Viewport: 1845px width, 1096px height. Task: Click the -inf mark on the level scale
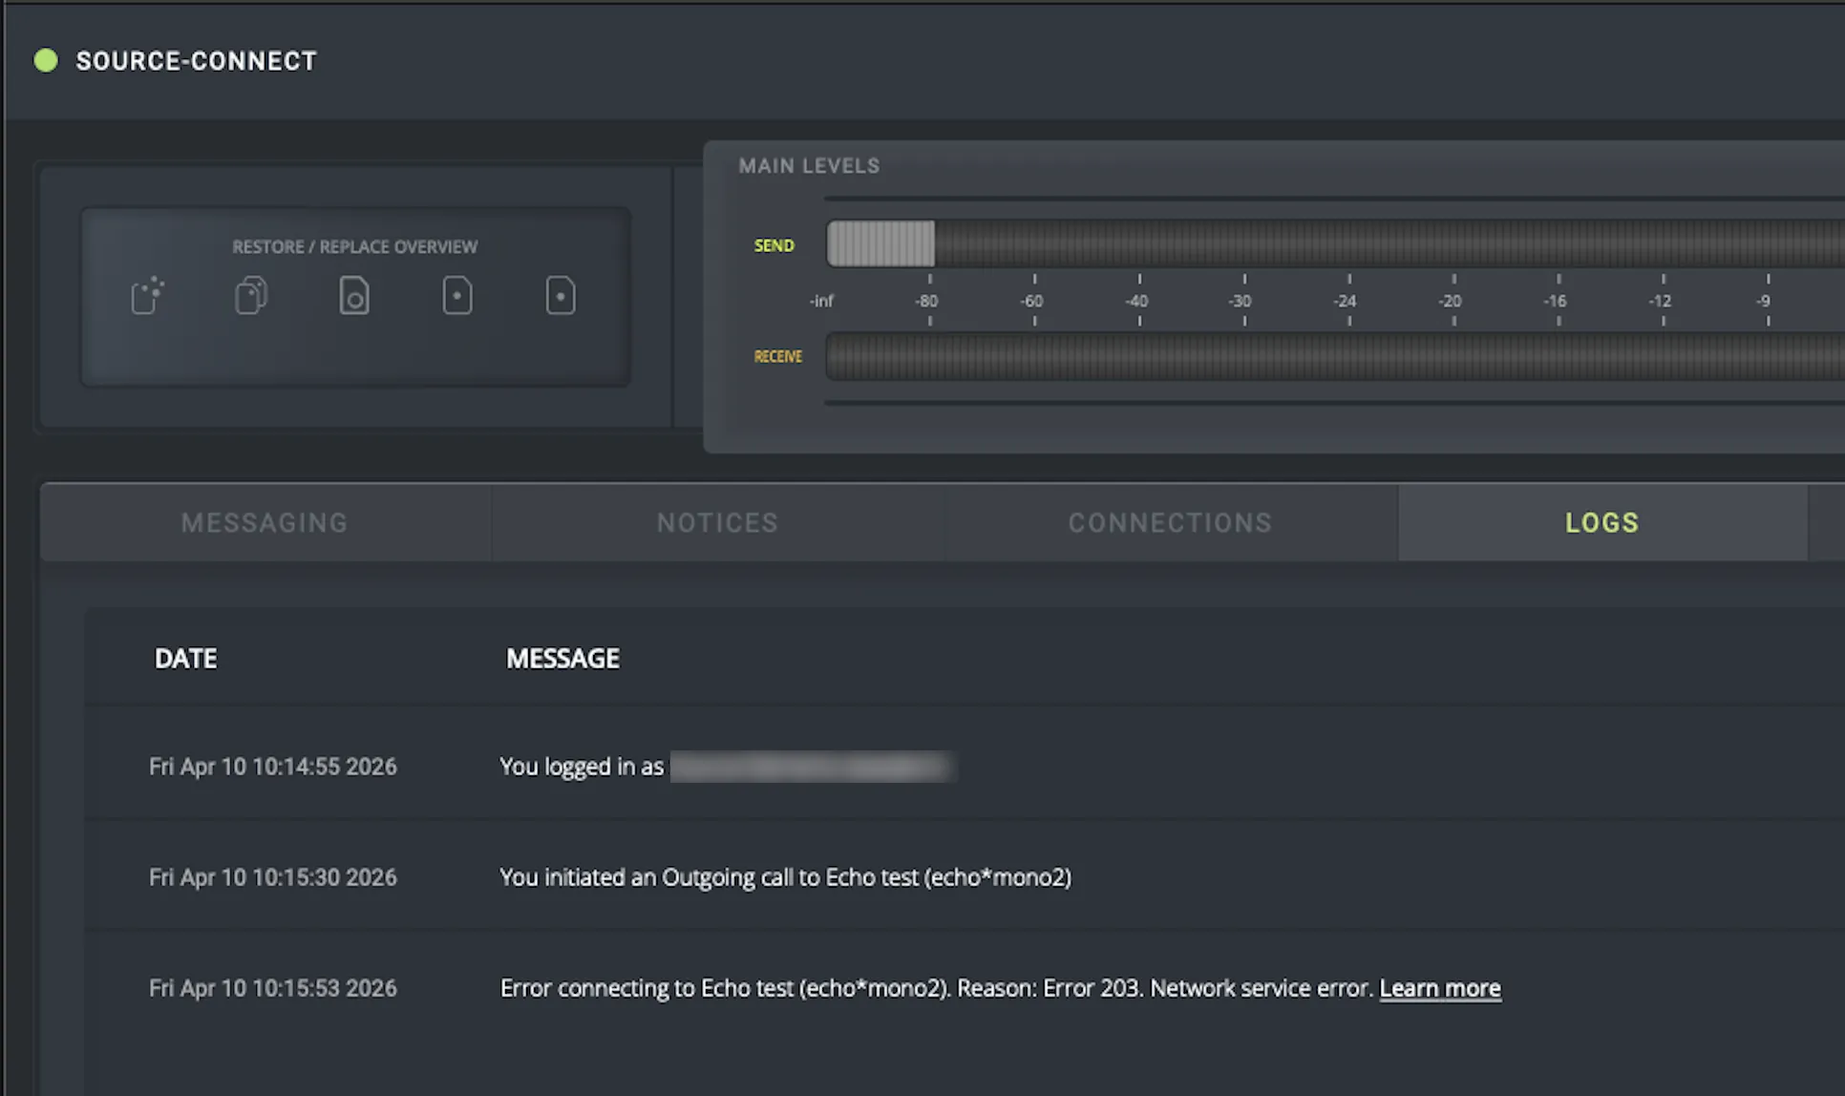(x=821, y=301)
